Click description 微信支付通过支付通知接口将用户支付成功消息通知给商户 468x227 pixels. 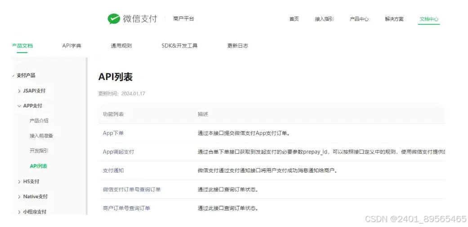(269, 171)
